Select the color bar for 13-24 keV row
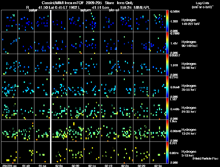This screenshot has height=167, width=220. tap(167, 131)
